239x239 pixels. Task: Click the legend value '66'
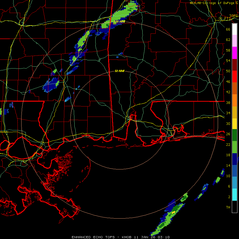coord(228,29)
